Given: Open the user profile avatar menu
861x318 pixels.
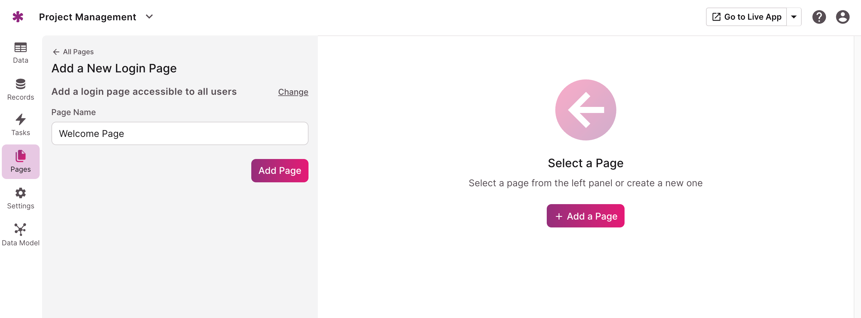Looking at the screenshot, I should 843,17.
